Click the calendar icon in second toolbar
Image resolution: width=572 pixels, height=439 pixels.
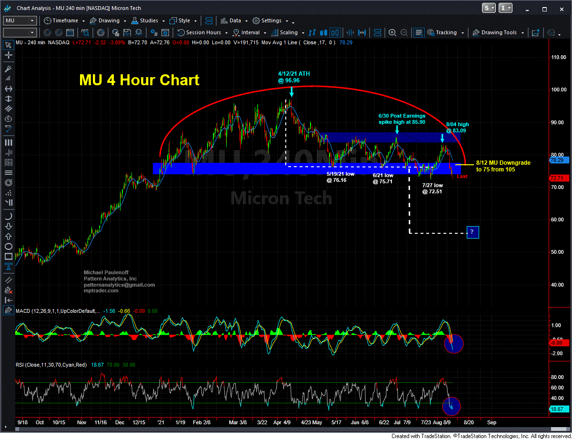[69, 33]
